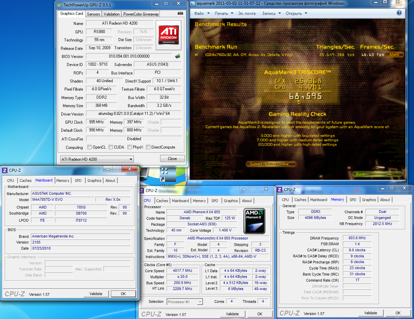Open Help via the blue question mark icon
The height and width of the screenshot is (319, 414).
pos(399,13)
